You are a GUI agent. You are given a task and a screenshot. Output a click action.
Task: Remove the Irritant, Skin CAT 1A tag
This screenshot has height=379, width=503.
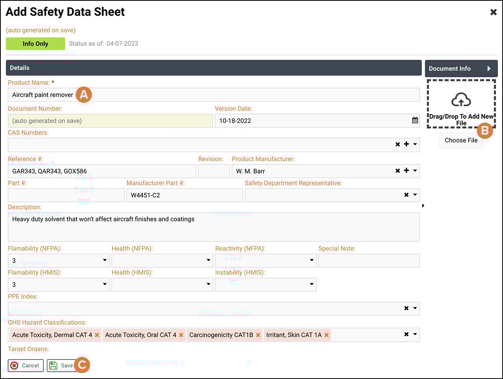point(326,335)
